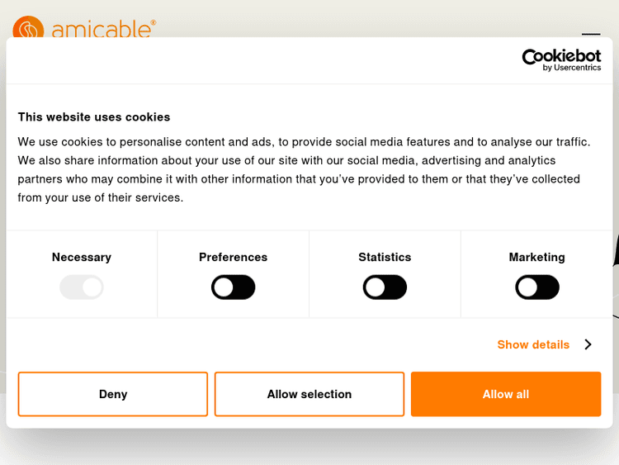
Task: Click the cookie description paragraph text
Action: pos(305,169)
